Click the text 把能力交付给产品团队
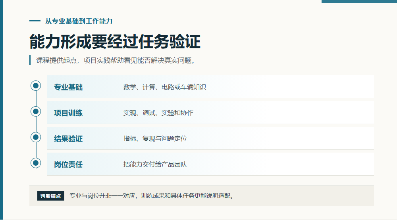397x220 pixels. 155,165
